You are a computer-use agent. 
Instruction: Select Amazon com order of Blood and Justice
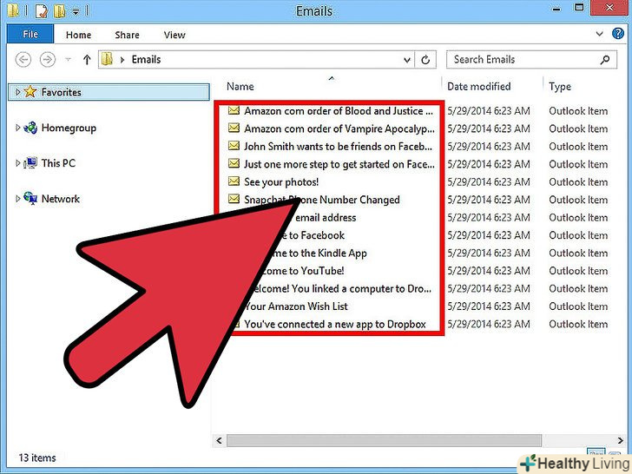pos(339,111)
